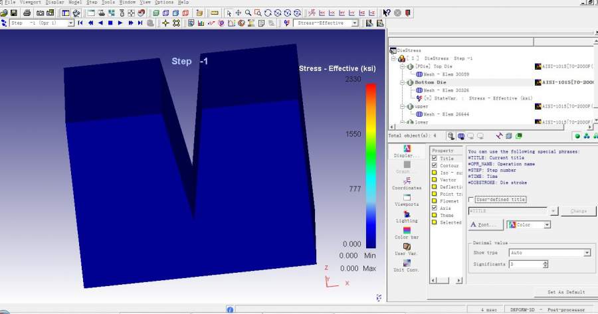Select the Zoom magnifier tool
This screenshot has width=598, height=314.
coord(248,13)
